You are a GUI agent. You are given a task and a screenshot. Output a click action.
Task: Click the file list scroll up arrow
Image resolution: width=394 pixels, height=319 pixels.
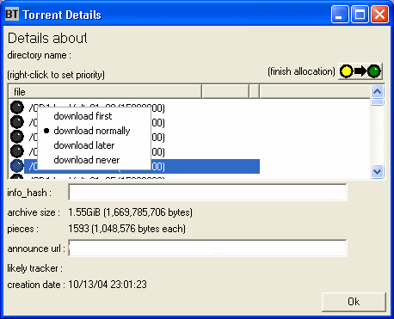pyautogui.click(x=377, y=92)
